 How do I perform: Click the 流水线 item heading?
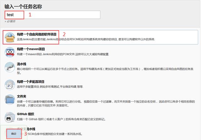(x=22, y=64)
